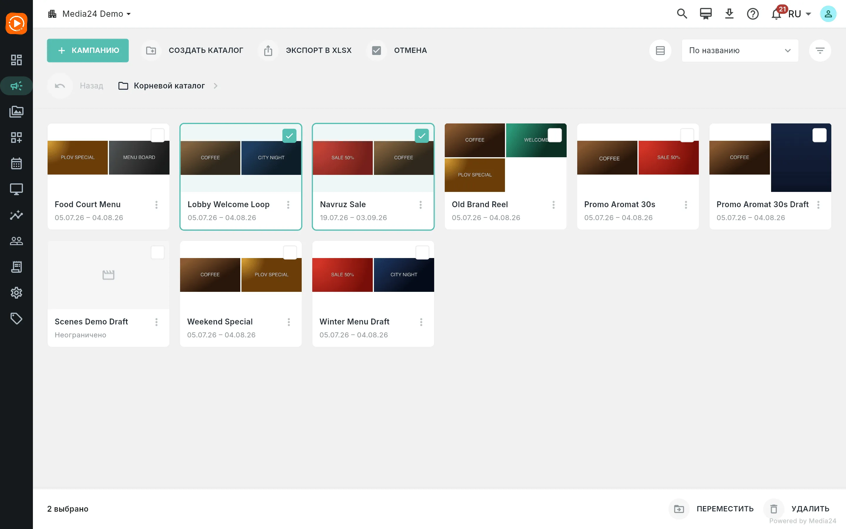Open the tags icon in sidebar
The width and height of the screenshot is (846, 529).
[x=16, y=318]
